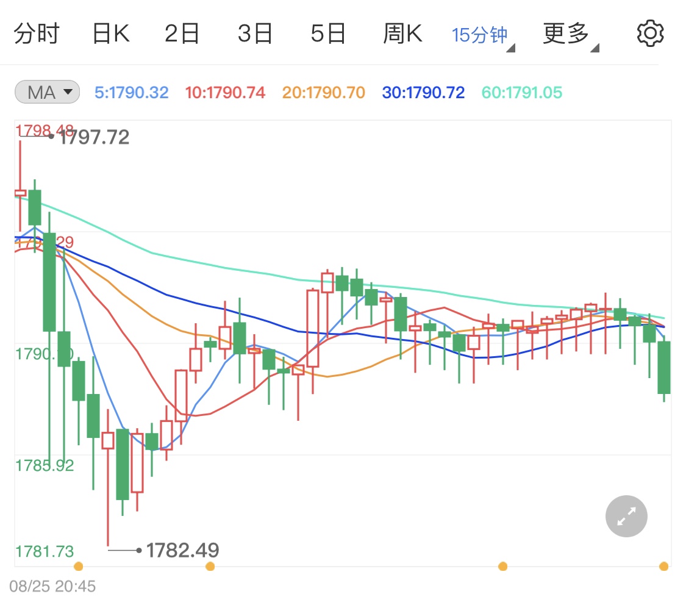Switch to the 日K tab

point(111,34)
